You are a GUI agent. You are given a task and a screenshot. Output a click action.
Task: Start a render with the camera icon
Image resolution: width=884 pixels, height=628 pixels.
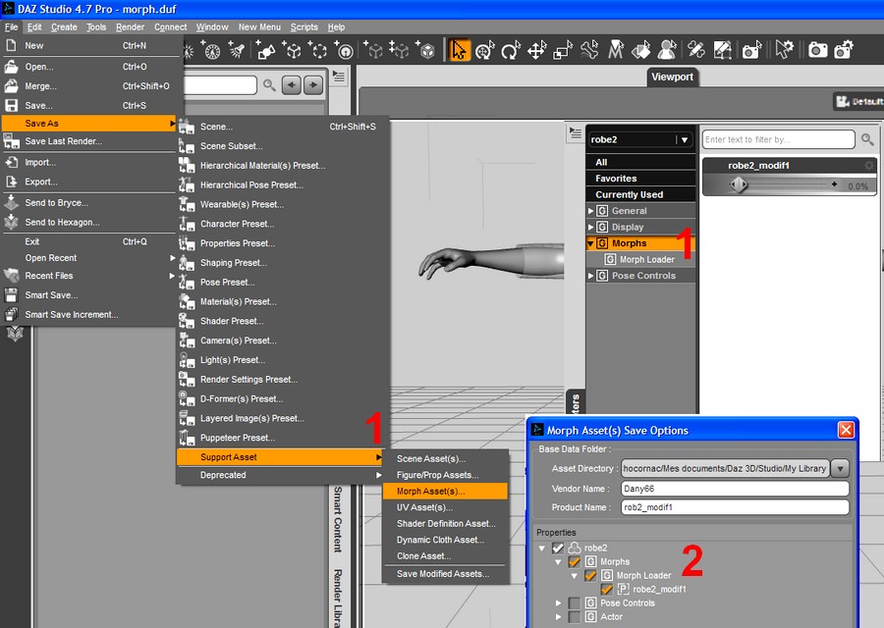pos(817,51)
